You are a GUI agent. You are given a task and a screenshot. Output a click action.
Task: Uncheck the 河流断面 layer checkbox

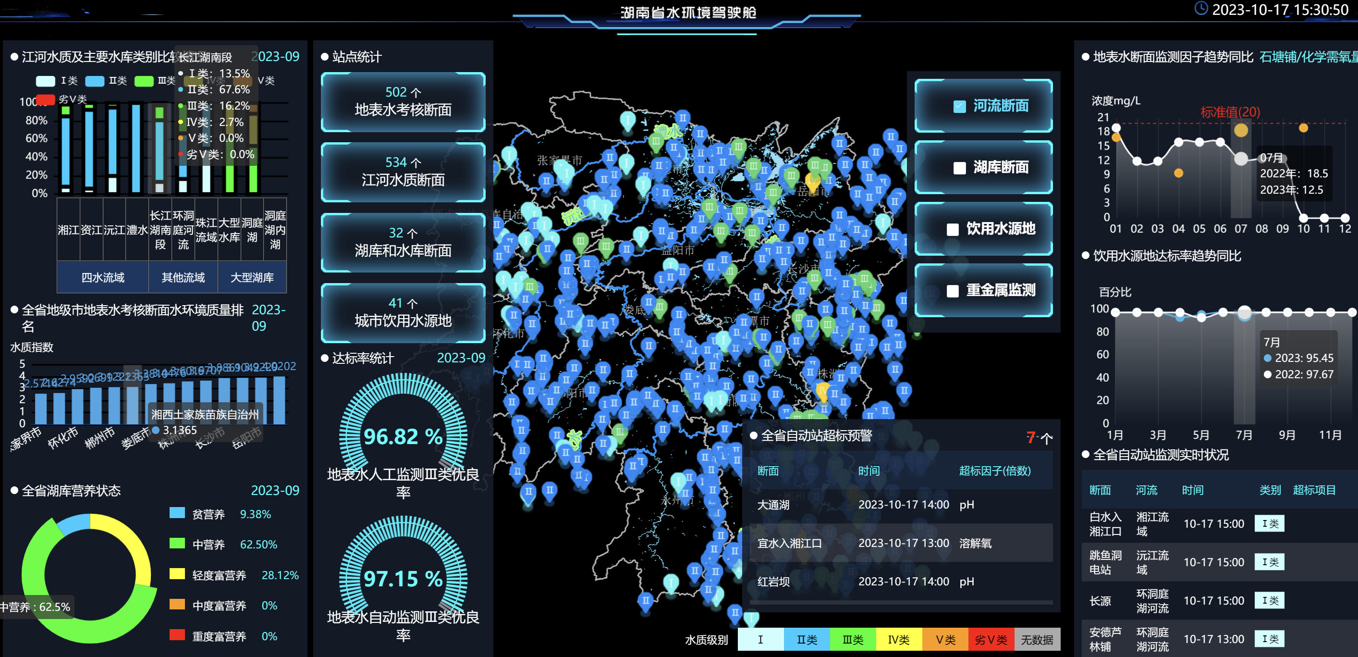point(959,107)
